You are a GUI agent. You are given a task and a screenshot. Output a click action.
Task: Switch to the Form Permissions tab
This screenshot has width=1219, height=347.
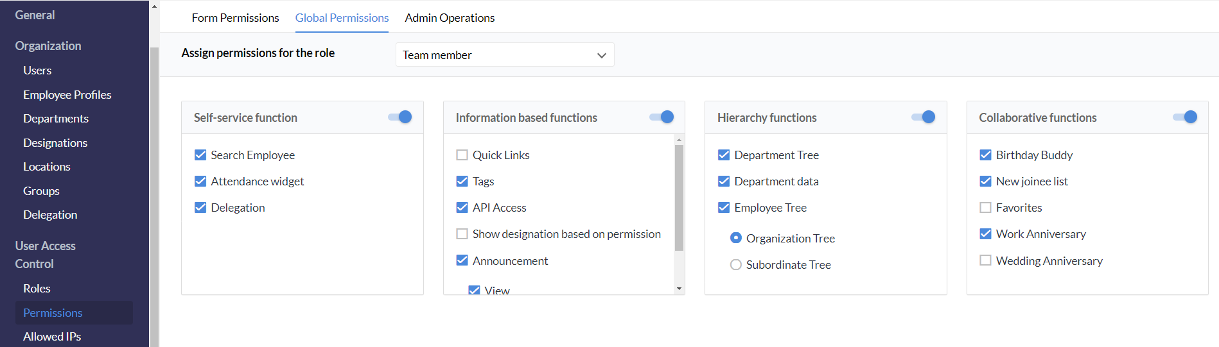pos(235,18)
